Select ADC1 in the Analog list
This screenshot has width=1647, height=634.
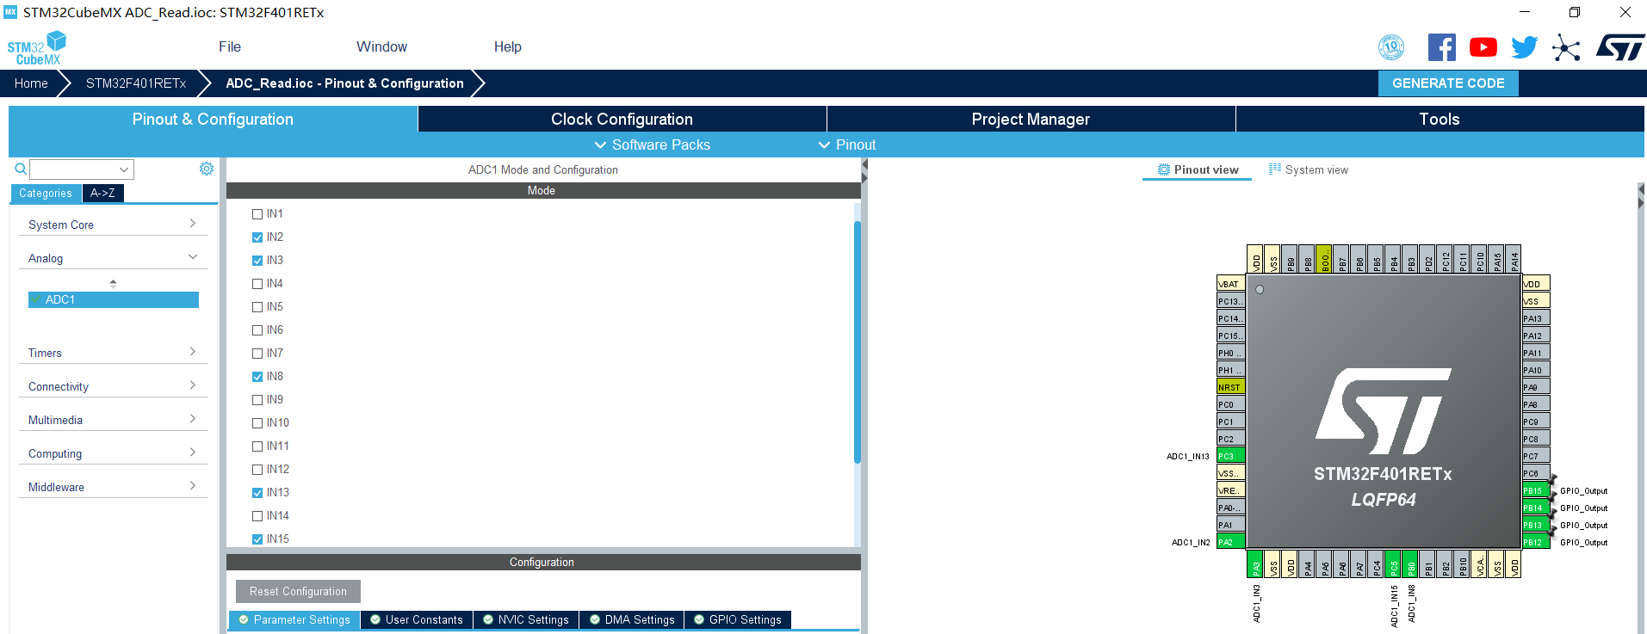114,299
